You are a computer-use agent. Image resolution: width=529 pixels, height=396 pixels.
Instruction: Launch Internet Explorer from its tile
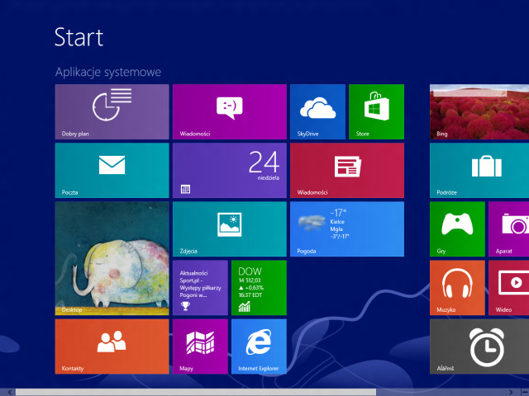(259, 346)
